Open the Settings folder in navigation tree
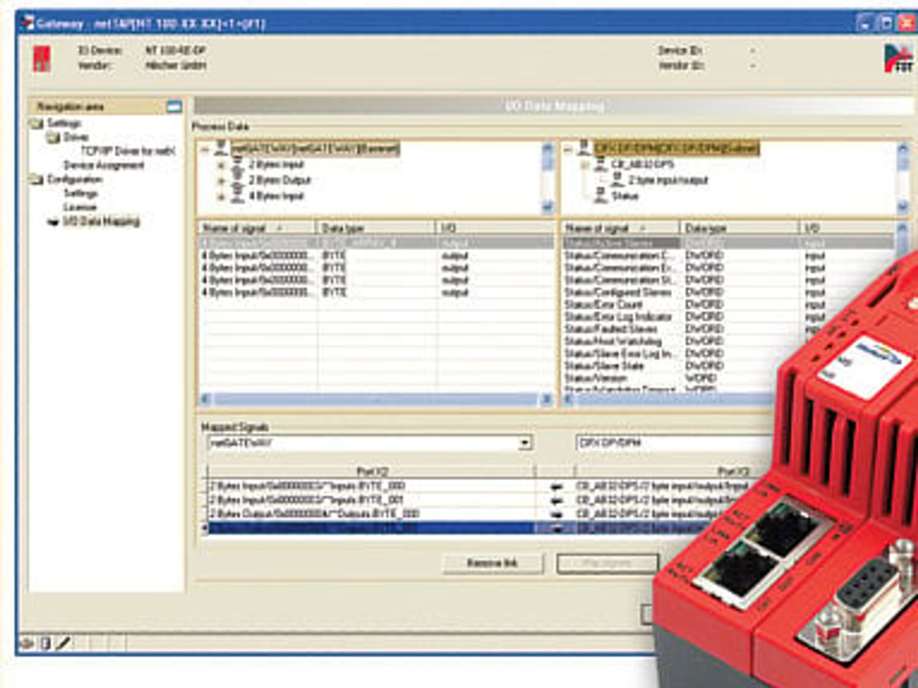918x688 pixels. pos(64,123)
